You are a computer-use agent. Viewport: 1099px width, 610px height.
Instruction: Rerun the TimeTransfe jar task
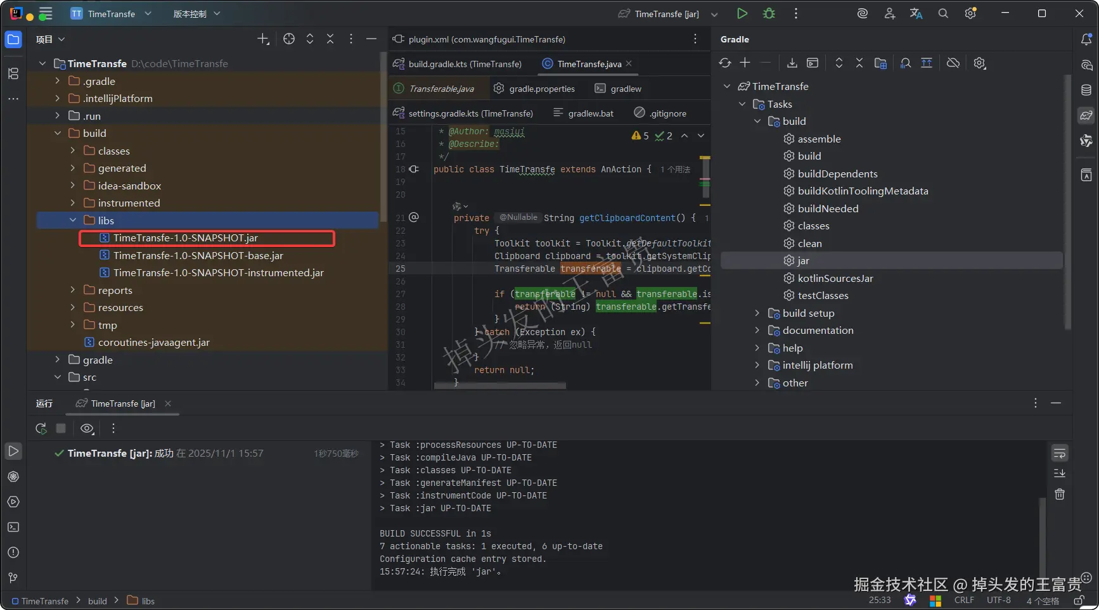(41, 428)
